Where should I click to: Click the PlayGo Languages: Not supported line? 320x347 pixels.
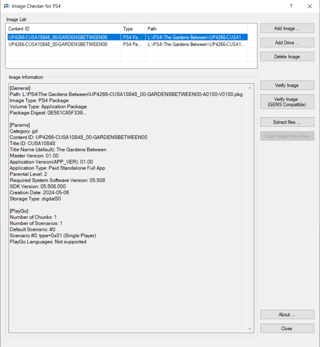coord(48,242)
